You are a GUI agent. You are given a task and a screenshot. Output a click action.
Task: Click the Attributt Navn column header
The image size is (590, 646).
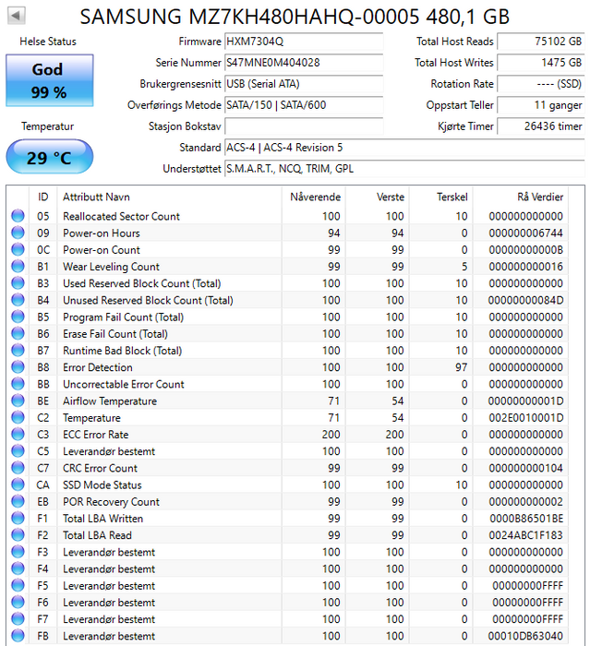(x=96, y=197)
